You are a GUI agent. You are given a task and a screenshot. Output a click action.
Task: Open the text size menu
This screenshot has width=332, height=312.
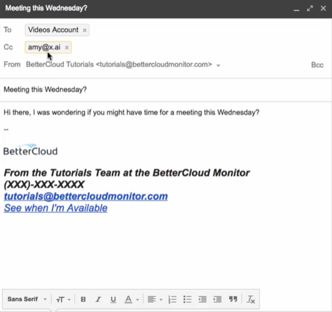point(63,299)
